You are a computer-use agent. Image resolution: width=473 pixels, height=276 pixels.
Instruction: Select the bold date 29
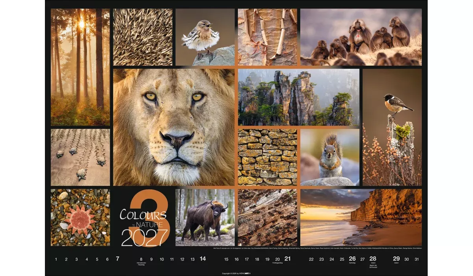coord(397,259)
